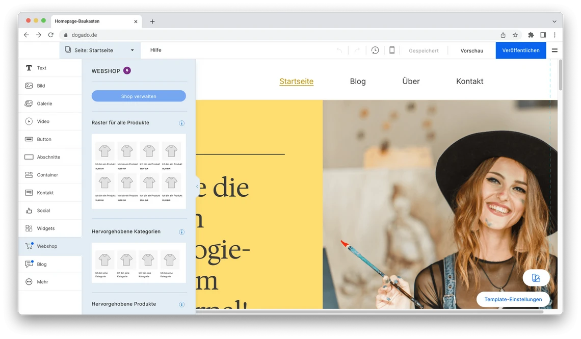Select the Galerie element

[45, 103]
